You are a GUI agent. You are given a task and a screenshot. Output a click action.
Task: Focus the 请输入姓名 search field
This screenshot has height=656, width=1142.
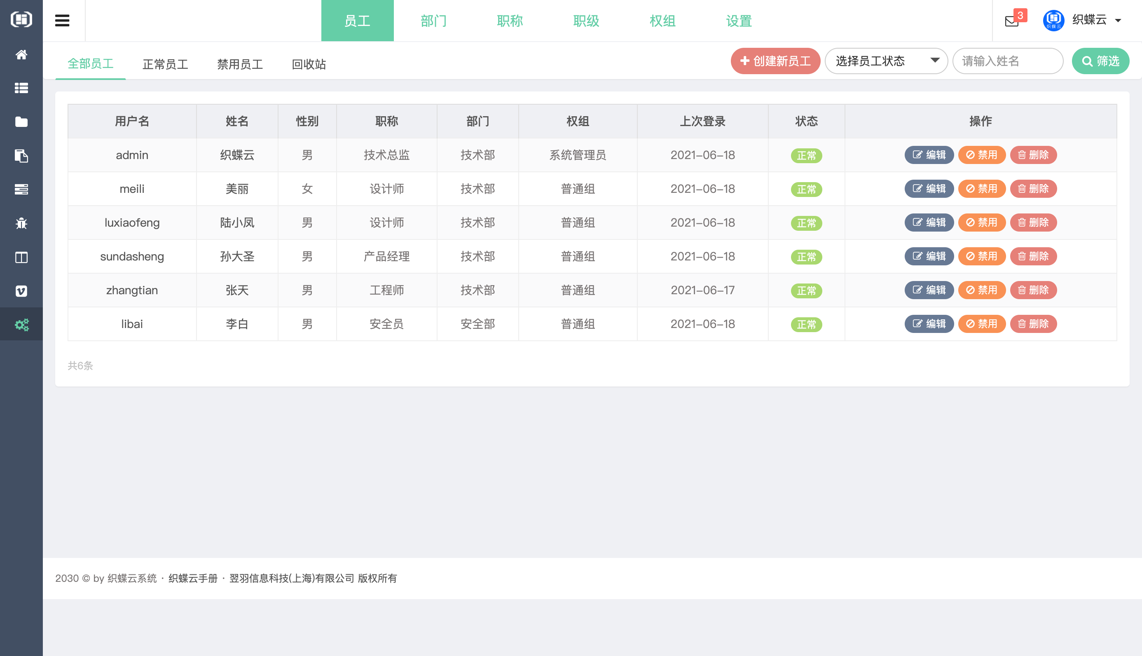pos(1007,61)
